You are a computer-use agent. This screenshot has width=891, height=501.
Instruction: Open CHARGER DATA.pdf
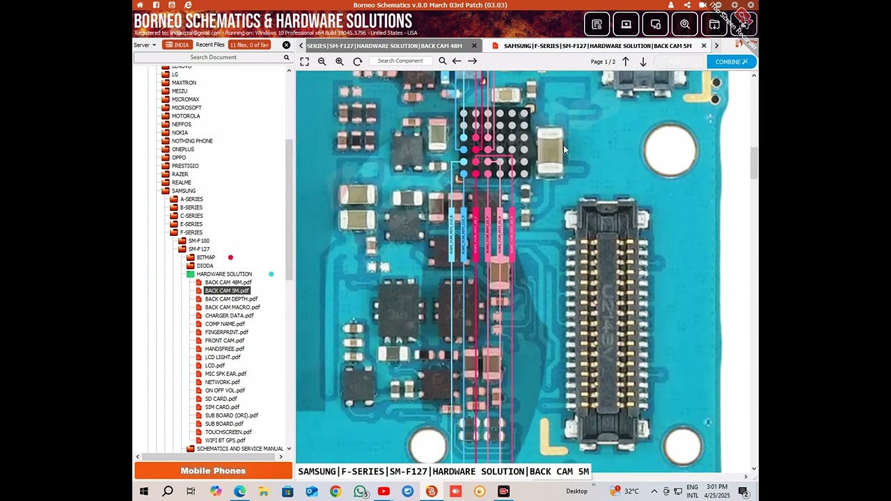pos(229,316)
